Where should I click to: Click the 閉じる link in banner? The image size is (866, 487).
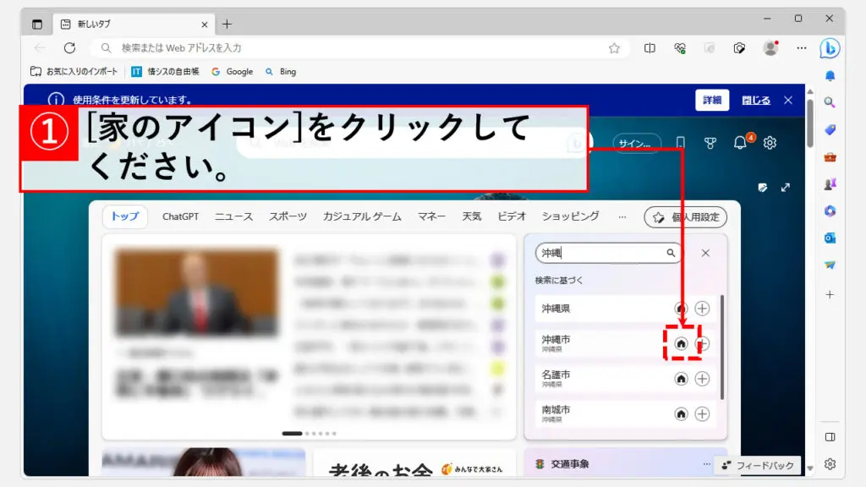[756, 100]
